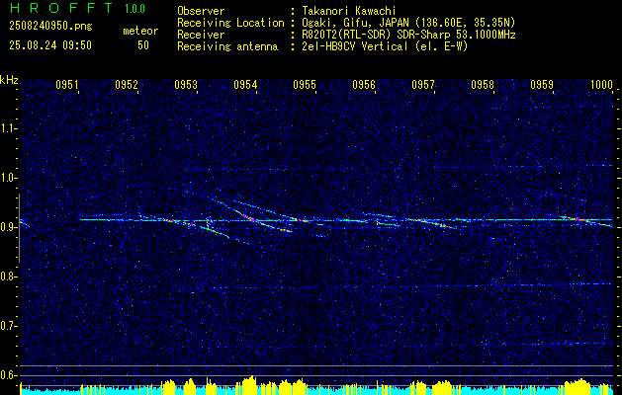
Task: Click the 'Receiver' field label
Action: 201,35
